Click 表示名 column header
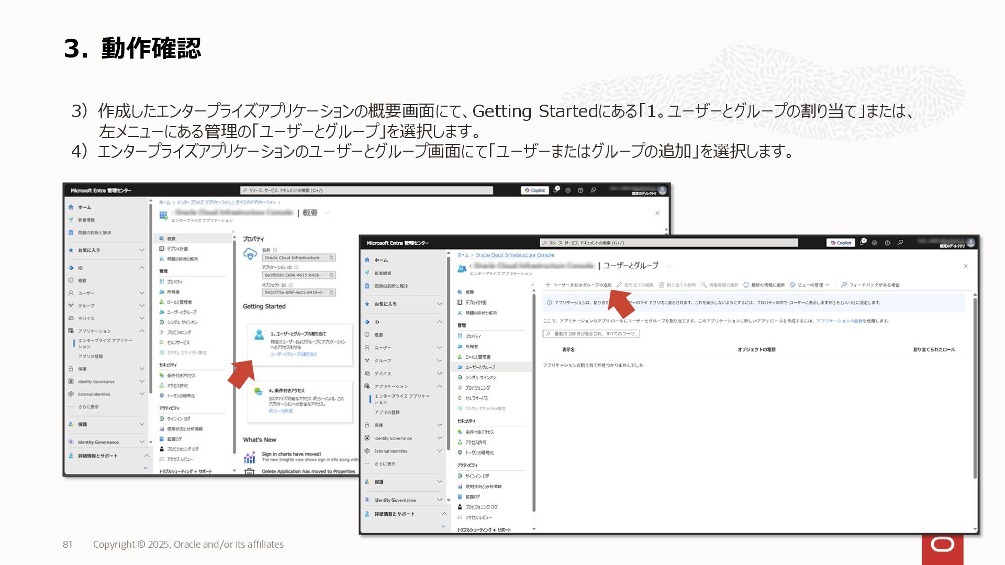This screenshot has width=1005, height=565. (568, 349)
